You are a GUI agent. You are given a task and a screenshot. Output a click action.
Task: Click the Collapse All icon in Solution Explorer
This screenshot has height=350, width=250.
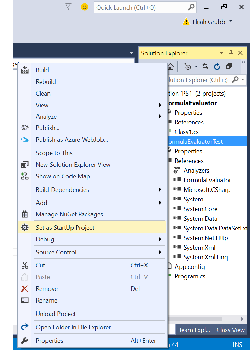[229, 67]
